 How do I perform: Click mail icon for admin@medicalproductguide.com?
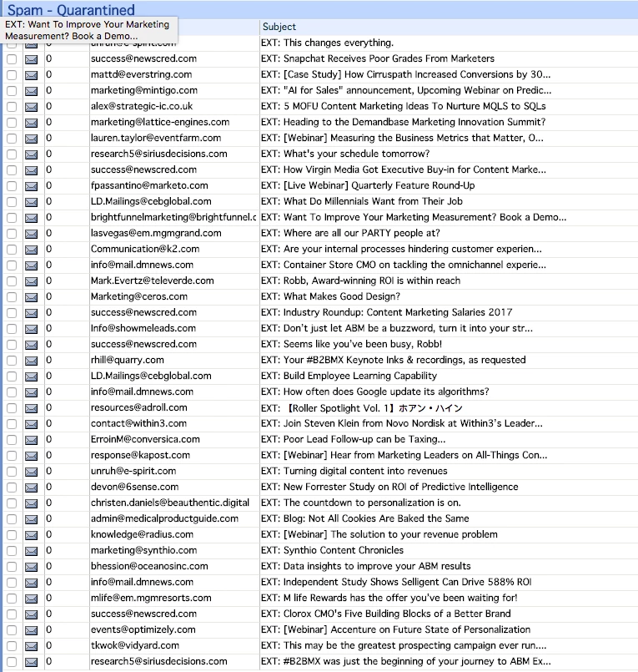click(x=31, y=519)
